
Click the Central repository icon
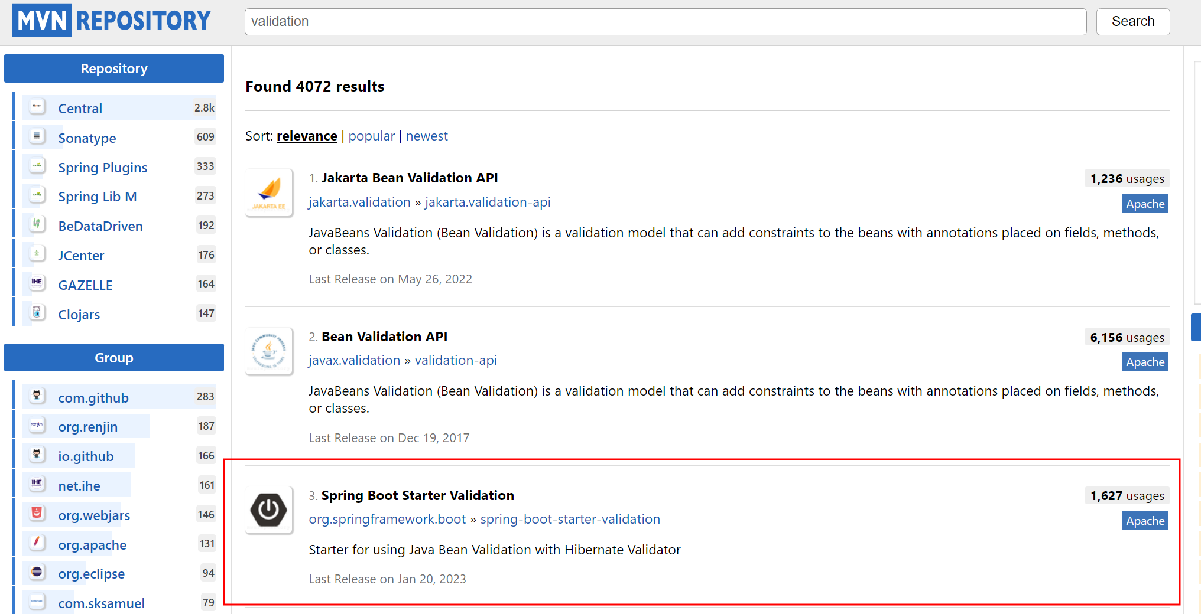pos(37,107)
